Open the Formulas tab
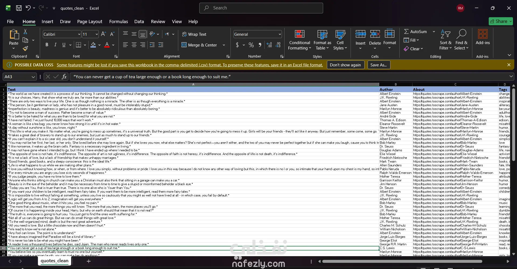Viewport: 517px width, 269px height. 118,21
